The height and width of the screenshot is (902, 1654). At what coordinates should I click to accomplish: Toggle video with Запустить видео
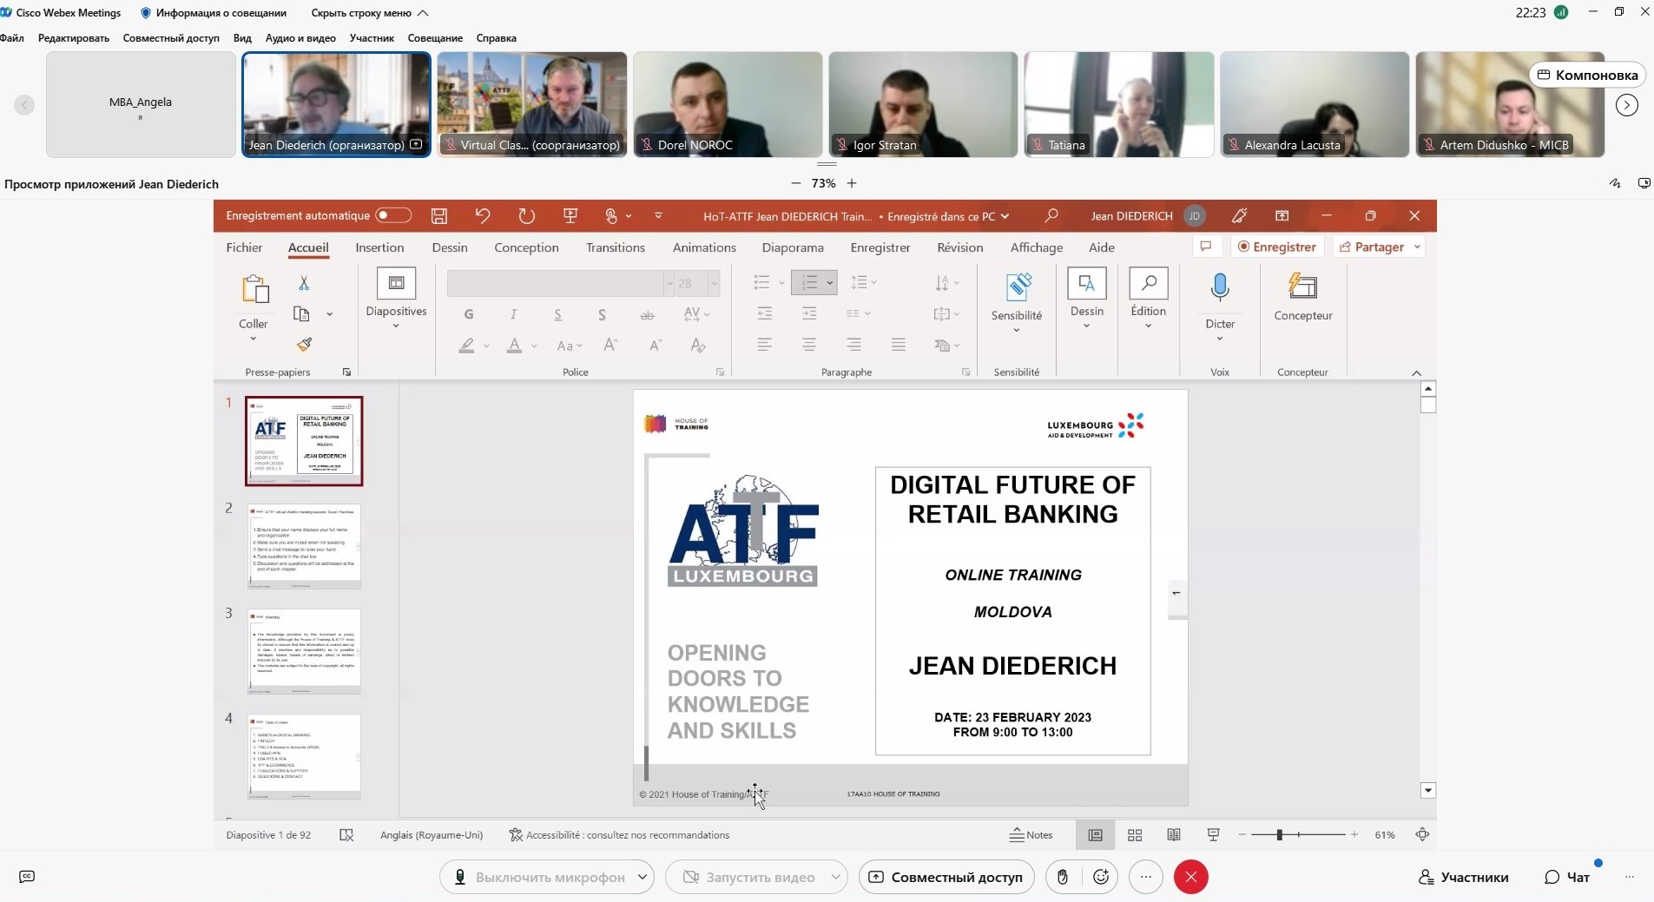point(748,877)
